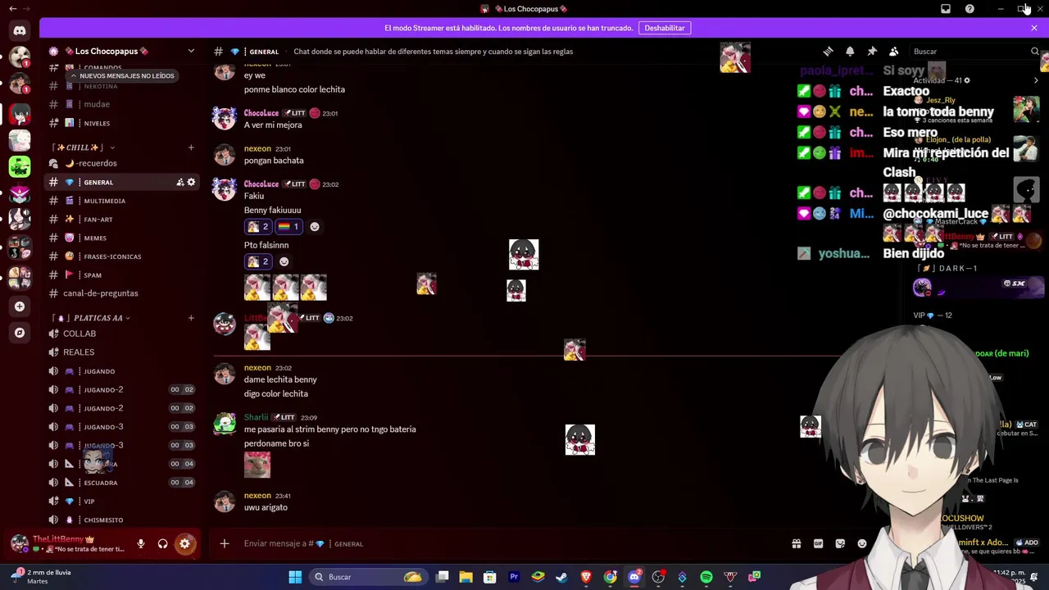Open Steam from Windows taskbar
The width and height of the screenshot is (1049, 590).
point(561,577)
